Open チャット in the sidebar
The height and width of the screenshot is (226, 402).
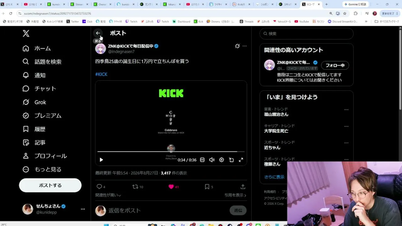40,89
